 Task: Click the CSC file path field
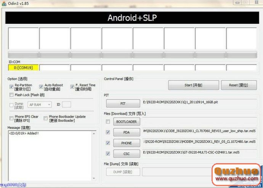click(200, 153)
